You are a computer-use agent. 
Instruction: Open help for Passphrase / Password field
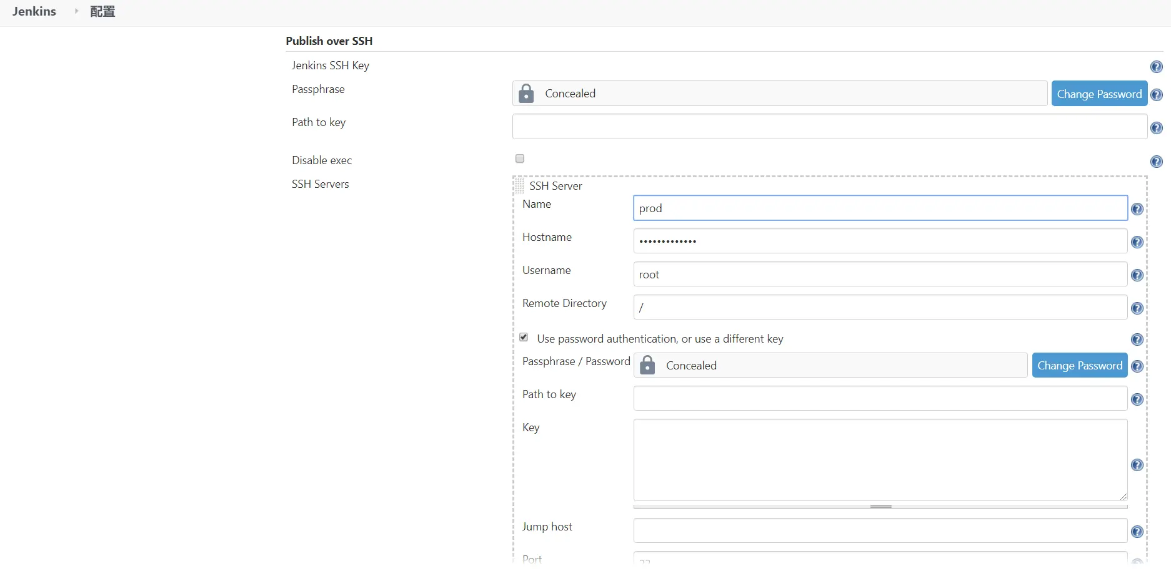[x=1137, y=366]
